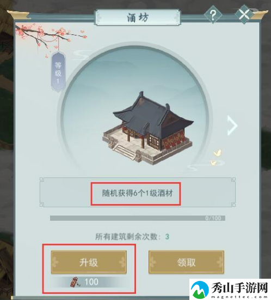Click the 0/100 upgrade progress bar

pos(138,218)
